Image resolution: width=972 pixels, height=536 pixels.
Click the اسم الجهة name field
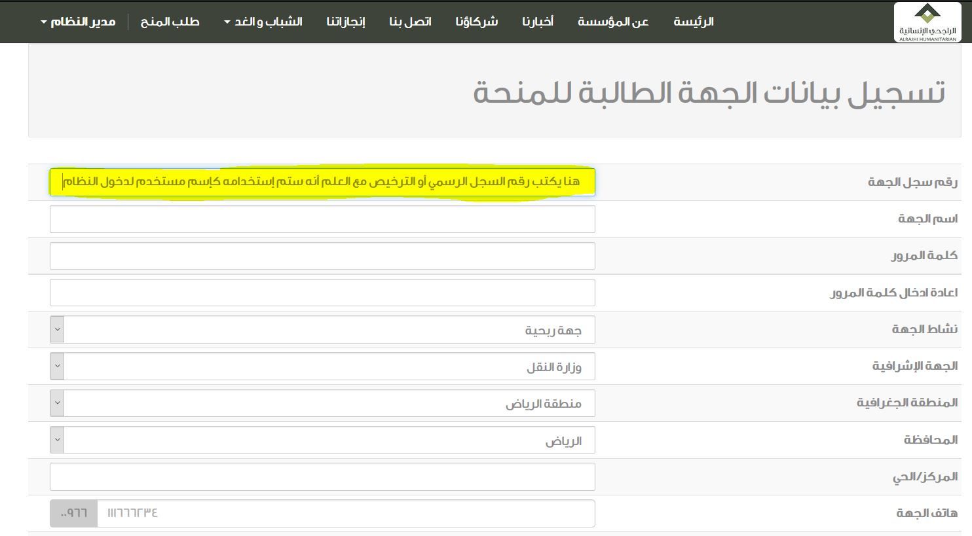click(x=322, y=219)
